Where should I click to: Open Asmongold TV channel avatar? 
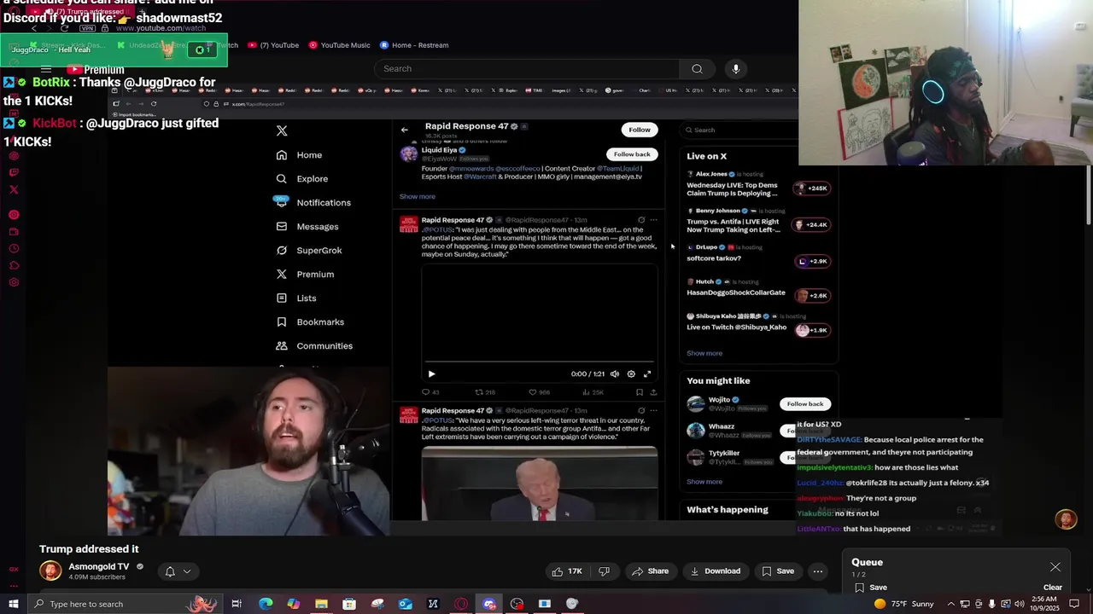[50, 571]
